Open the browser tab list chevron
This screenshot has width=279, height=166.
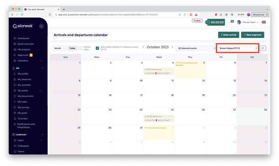point(267,9)
